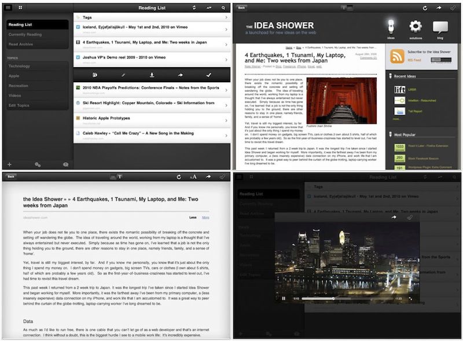
Task: Open the text size 'aA' control in the text article toolbar
Action: pyautogui.click(x=193, y=177)
